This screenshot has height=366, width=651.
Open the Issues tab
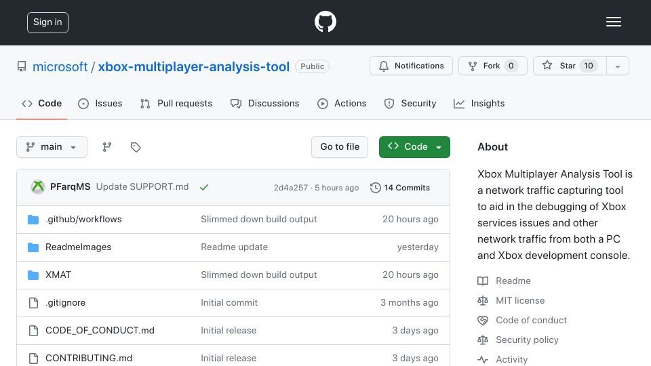coord(100,103)
